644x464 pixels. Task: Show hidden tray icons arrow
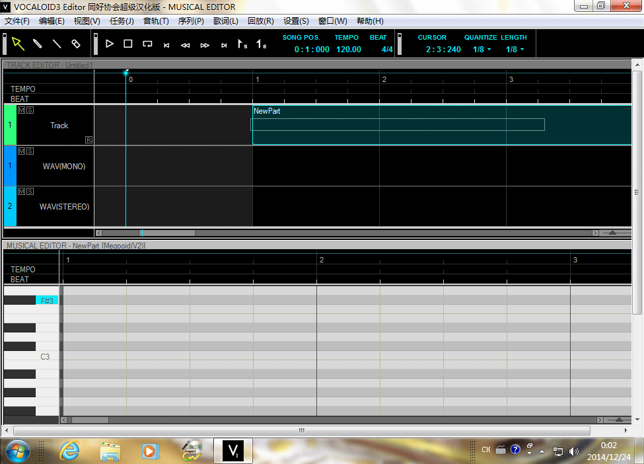pyautogui.click(x=542, y=451)
